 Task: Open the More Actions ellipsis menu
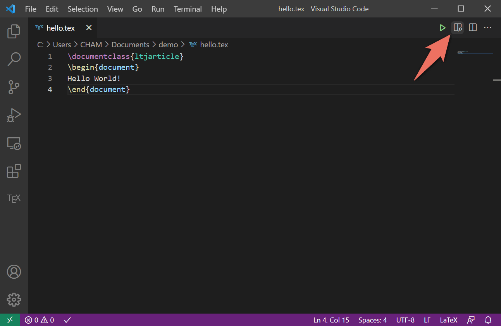click(x=487, y=28)
